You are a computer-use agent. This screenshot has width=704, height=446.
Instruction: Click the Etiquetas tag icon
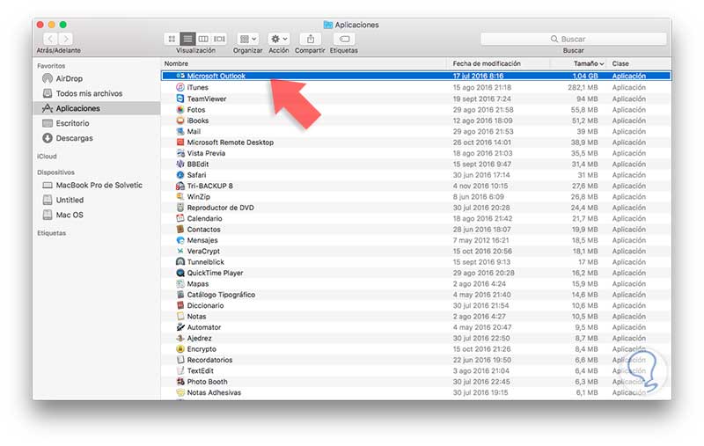pos(344,39)
